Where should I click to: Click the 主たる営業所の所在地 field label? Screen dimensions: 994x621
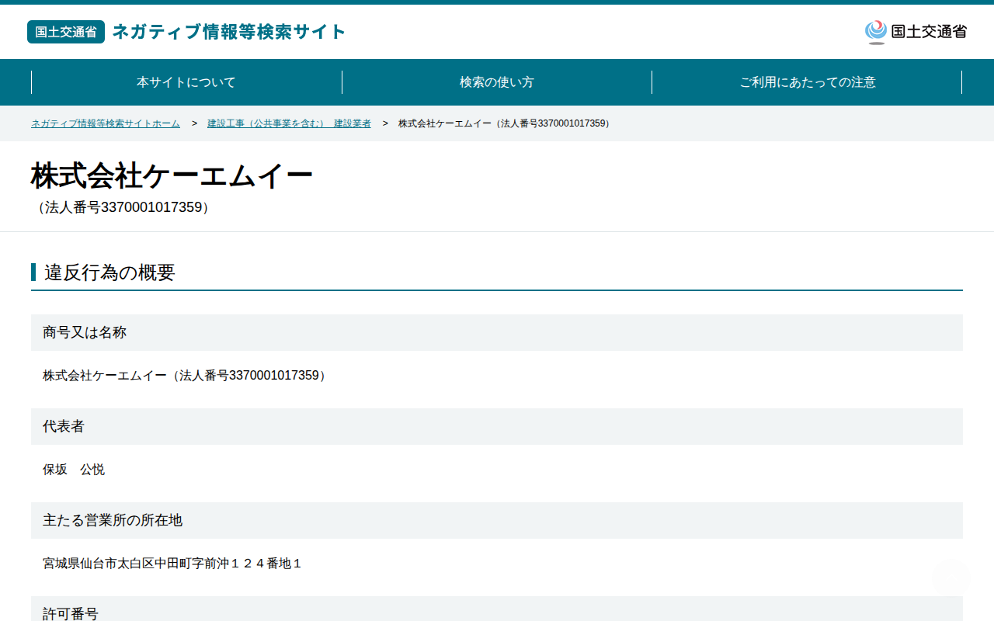[x=113, y=520]
